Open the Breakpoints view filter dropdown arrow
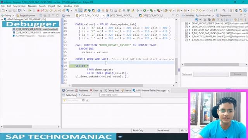Screen dimensions: 248x140 point(200,20)
